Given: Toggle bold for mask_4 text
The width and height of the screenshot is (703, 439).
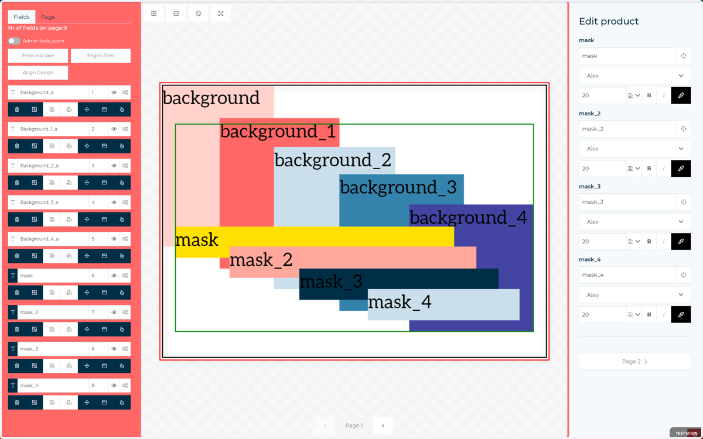Looking at the screenshot, I should tap(649, 314).
